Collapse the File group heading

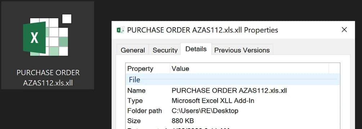tap(134, 80)
